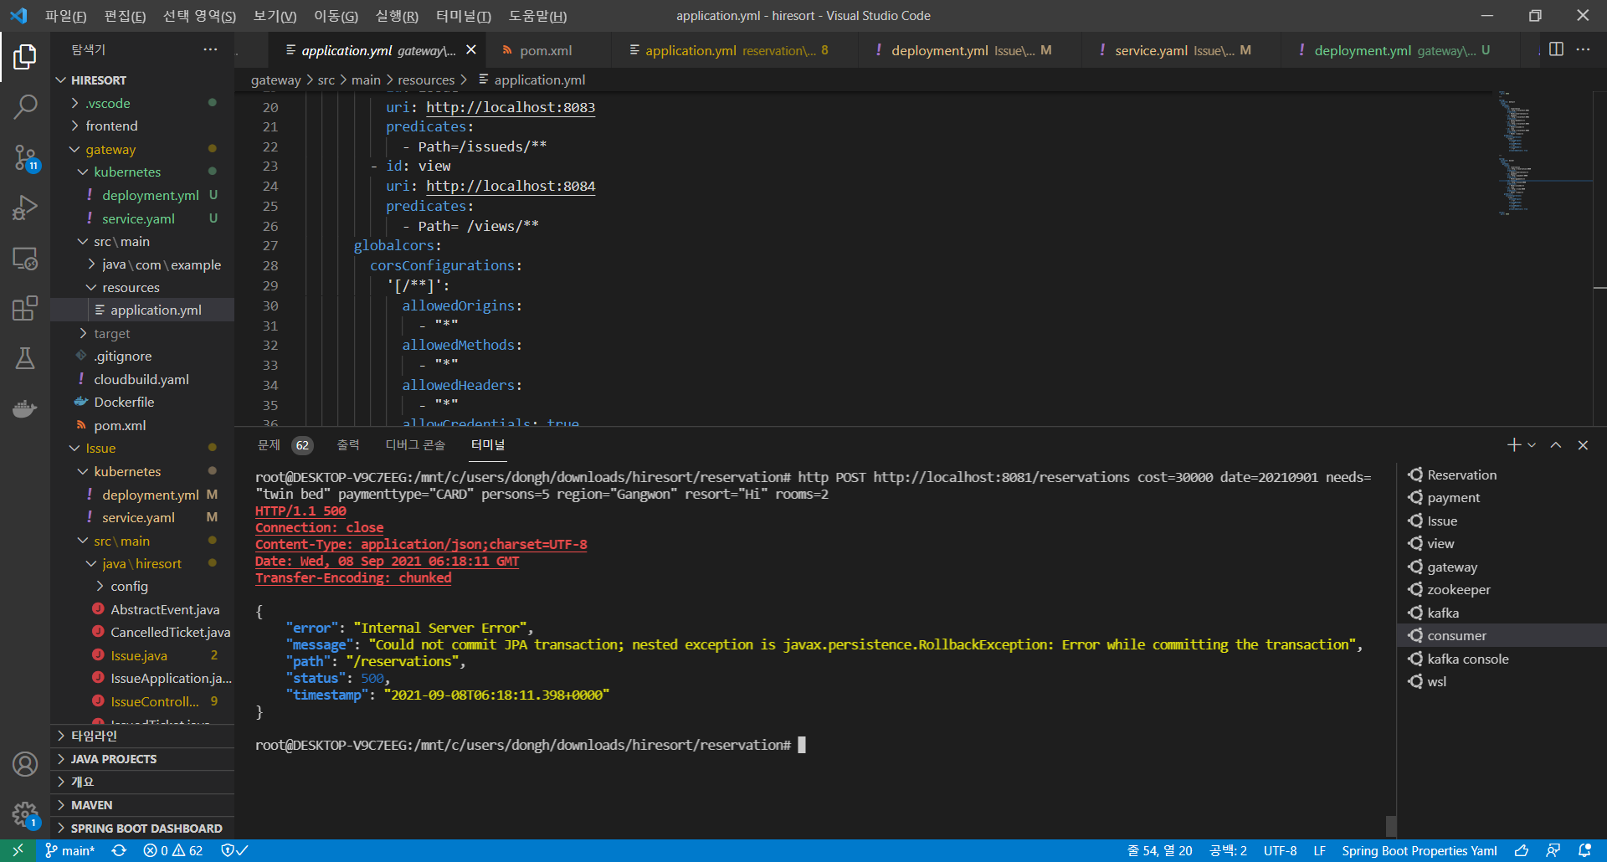Image resolution: width=1607 pixels, height=862 pixels.
Task: Open the Run and Debug view
Action: point(25,207)
